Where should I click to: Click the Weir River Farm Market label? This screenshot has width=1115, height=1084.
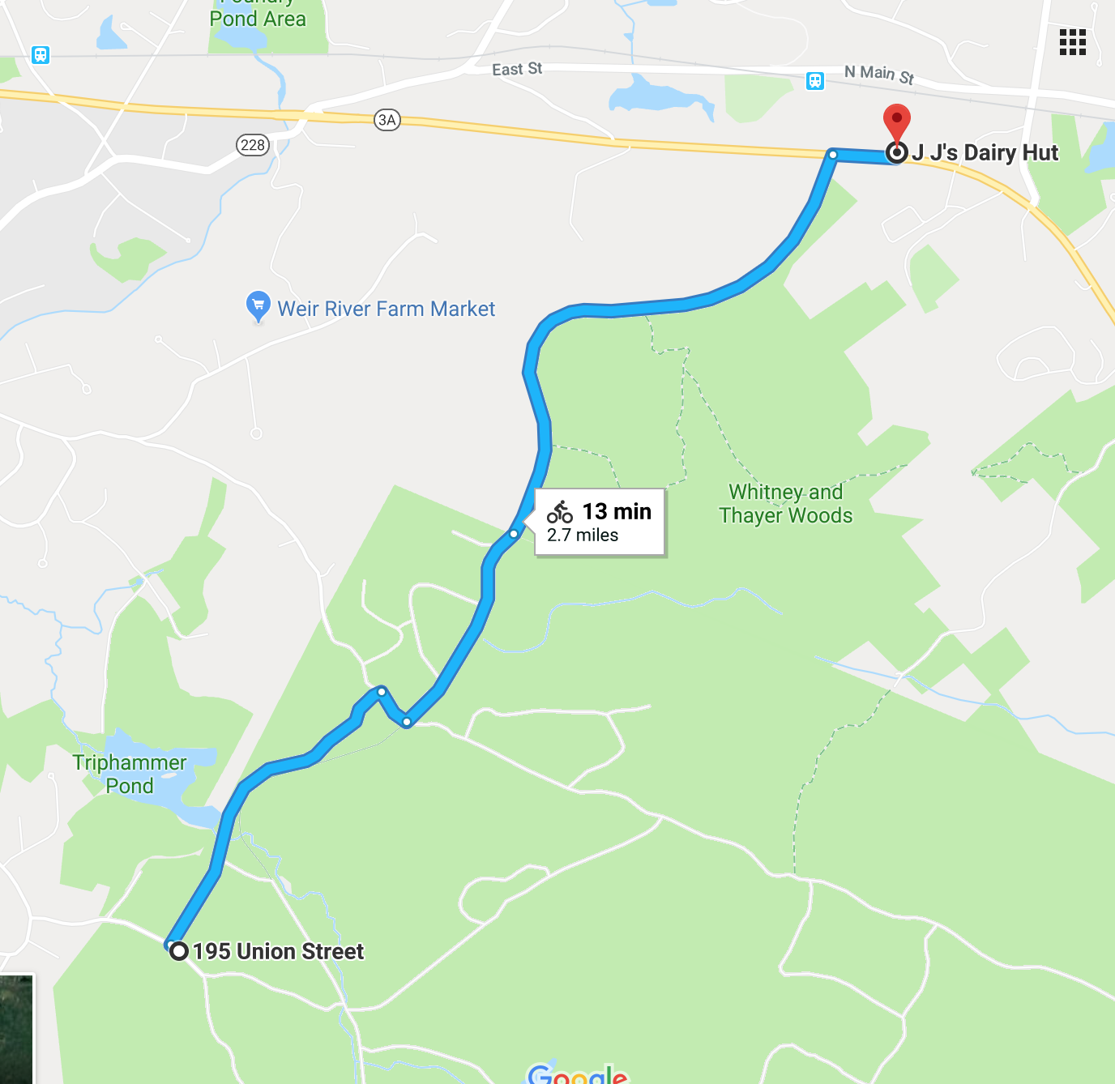(387, 309)
